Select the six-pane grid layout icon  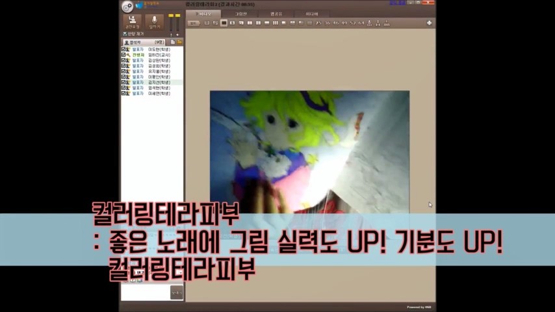click(275, 23)
